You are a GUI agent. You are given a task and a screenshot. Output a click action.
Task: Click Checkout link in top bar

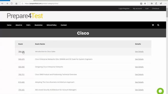pyautogui.click(x=155, y=9)
